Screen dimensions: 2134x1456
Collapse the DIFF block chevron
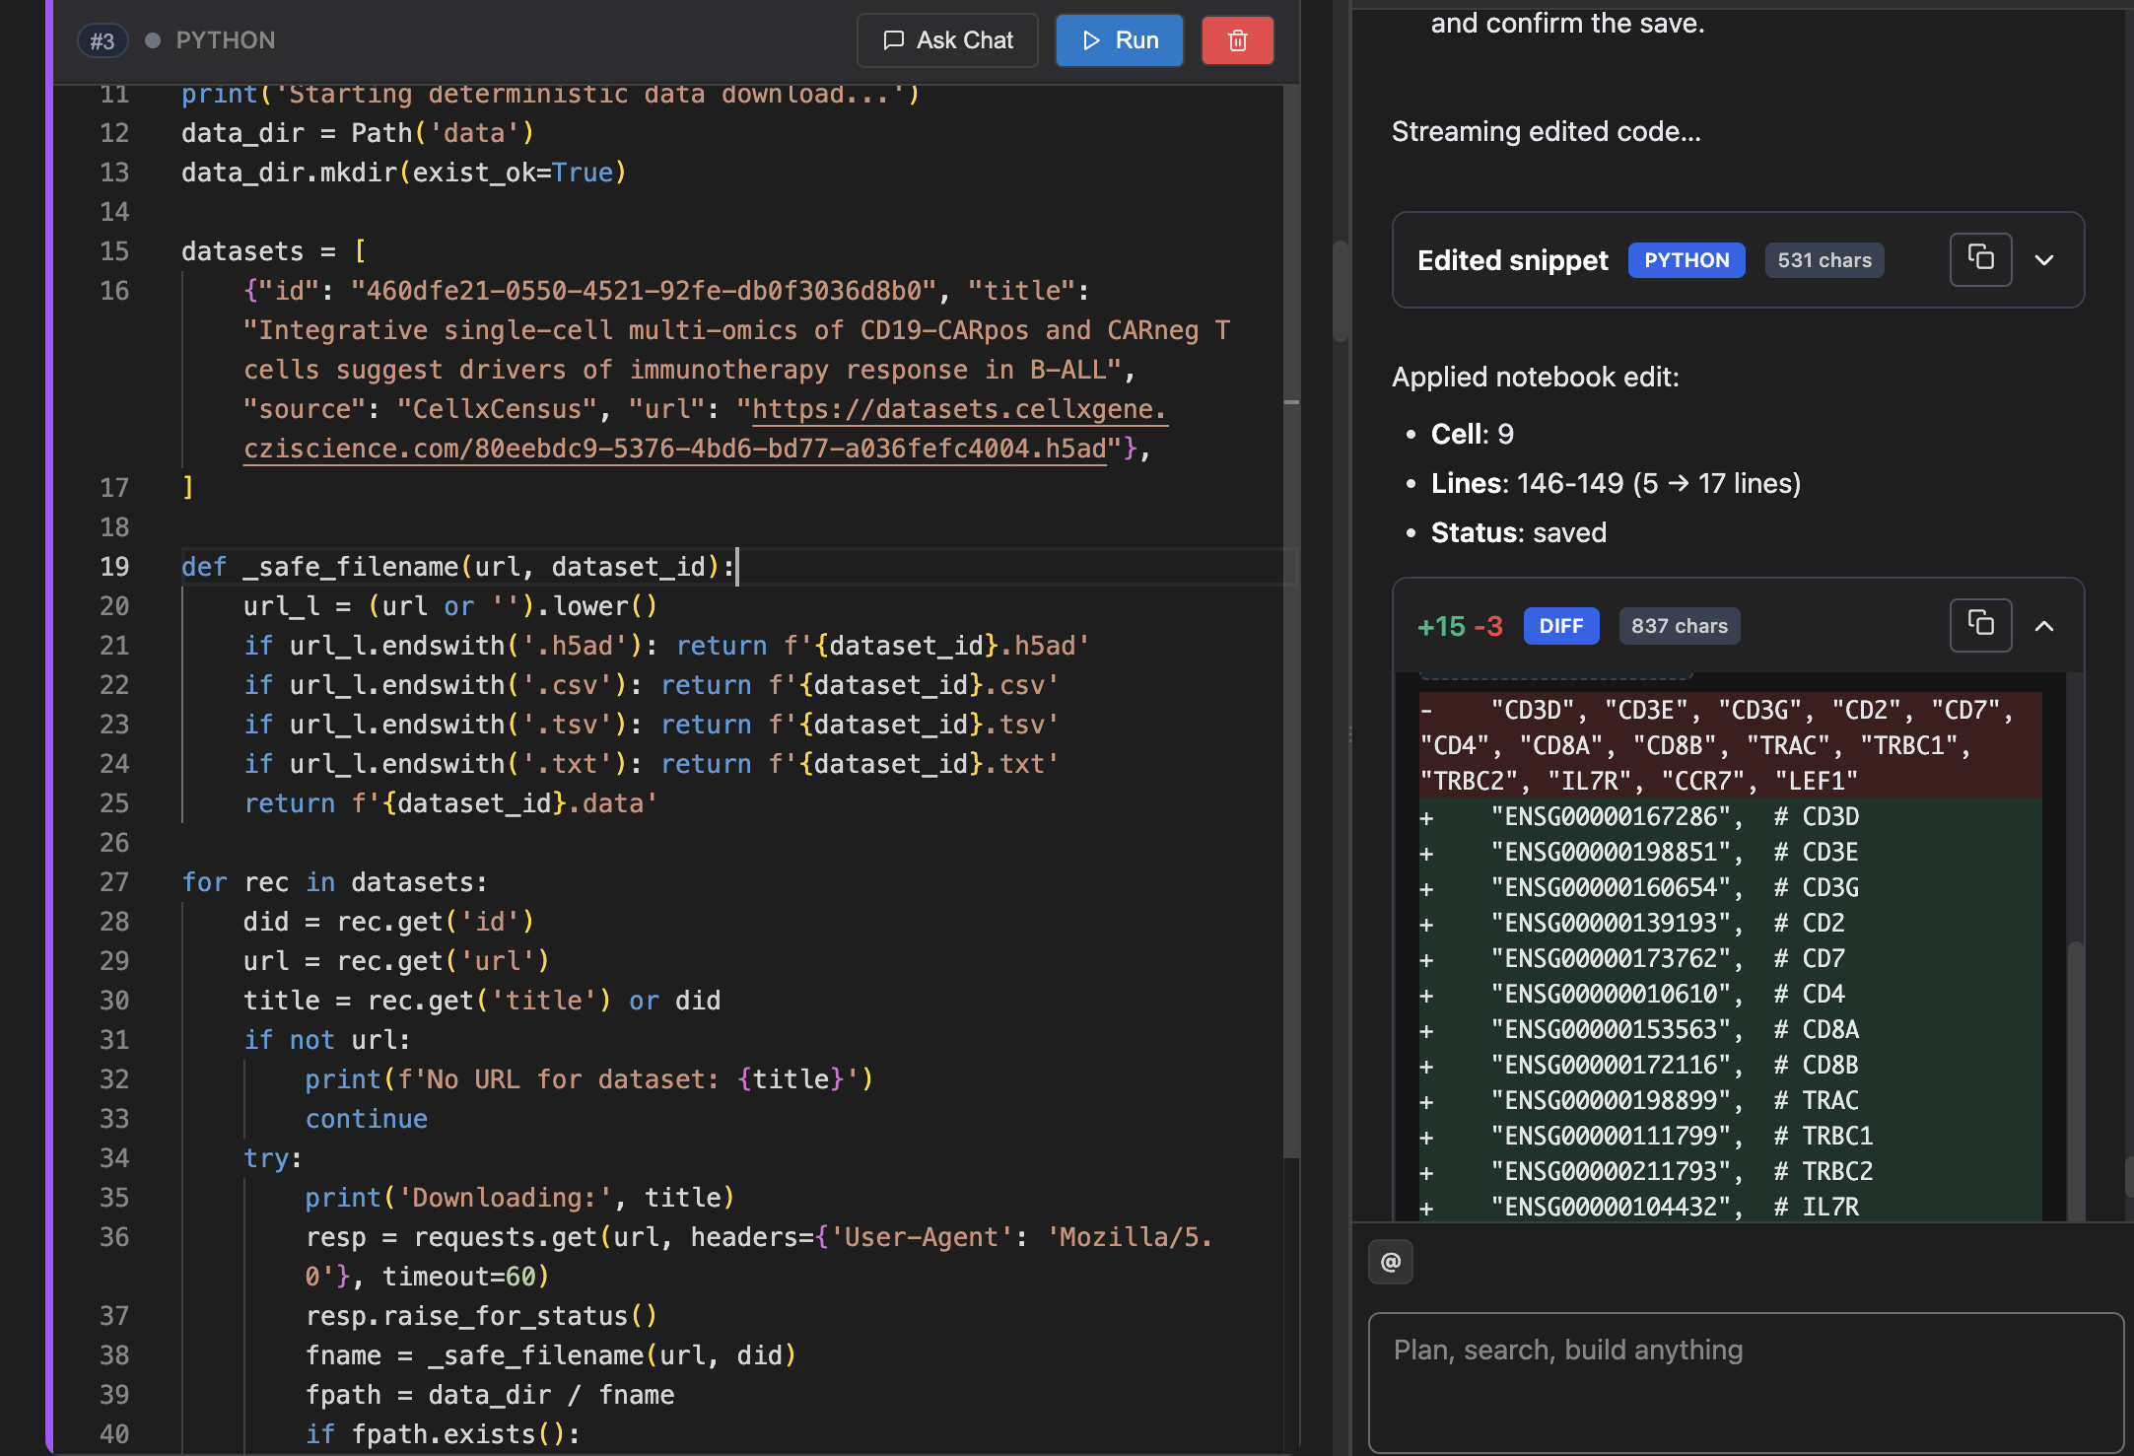(2044, 626)
